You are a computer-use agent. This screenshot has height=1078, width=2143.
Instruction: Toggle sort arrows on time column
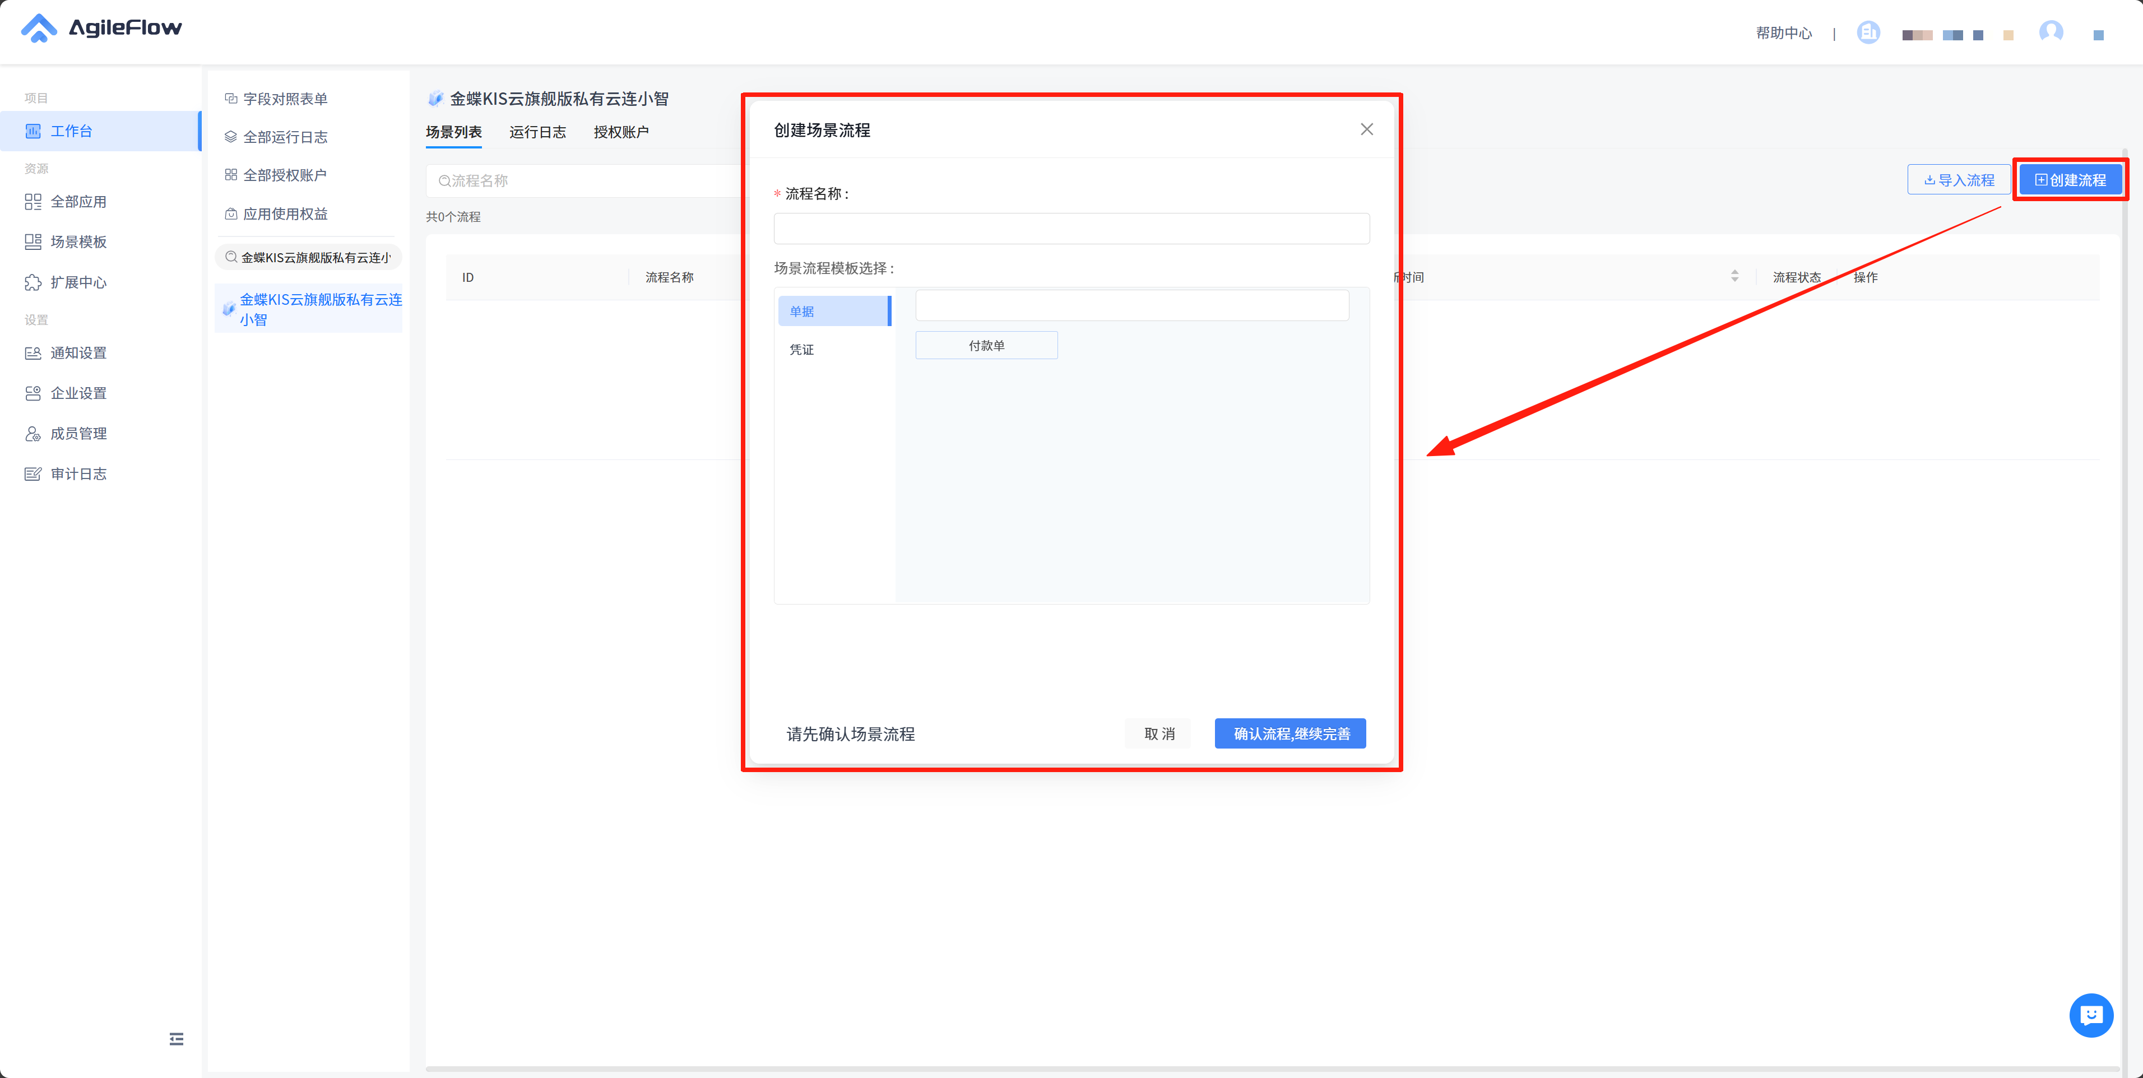tap(1734, 276)
